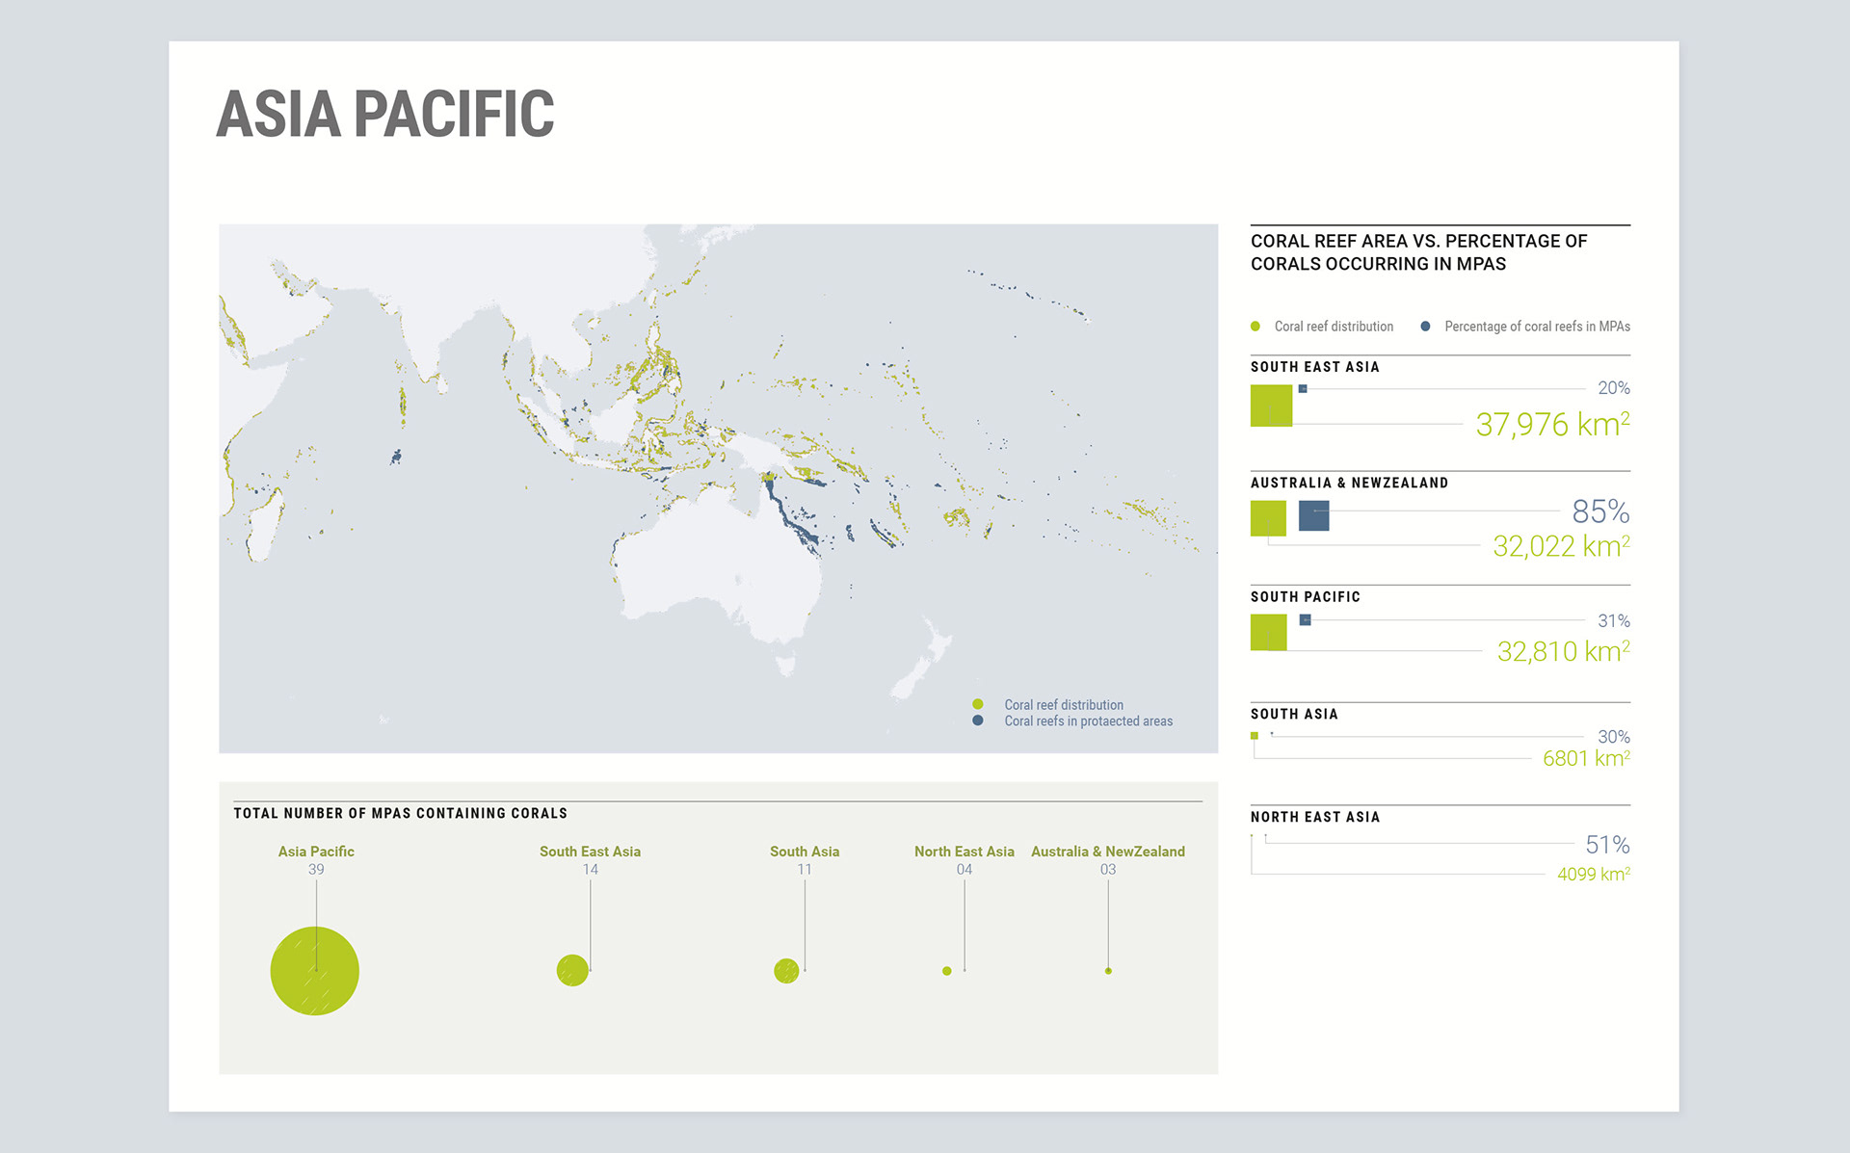Click the Australia & NewZealand tiny dot
Viewport: 1850px width, 1153px height.
coord(1108,971)
